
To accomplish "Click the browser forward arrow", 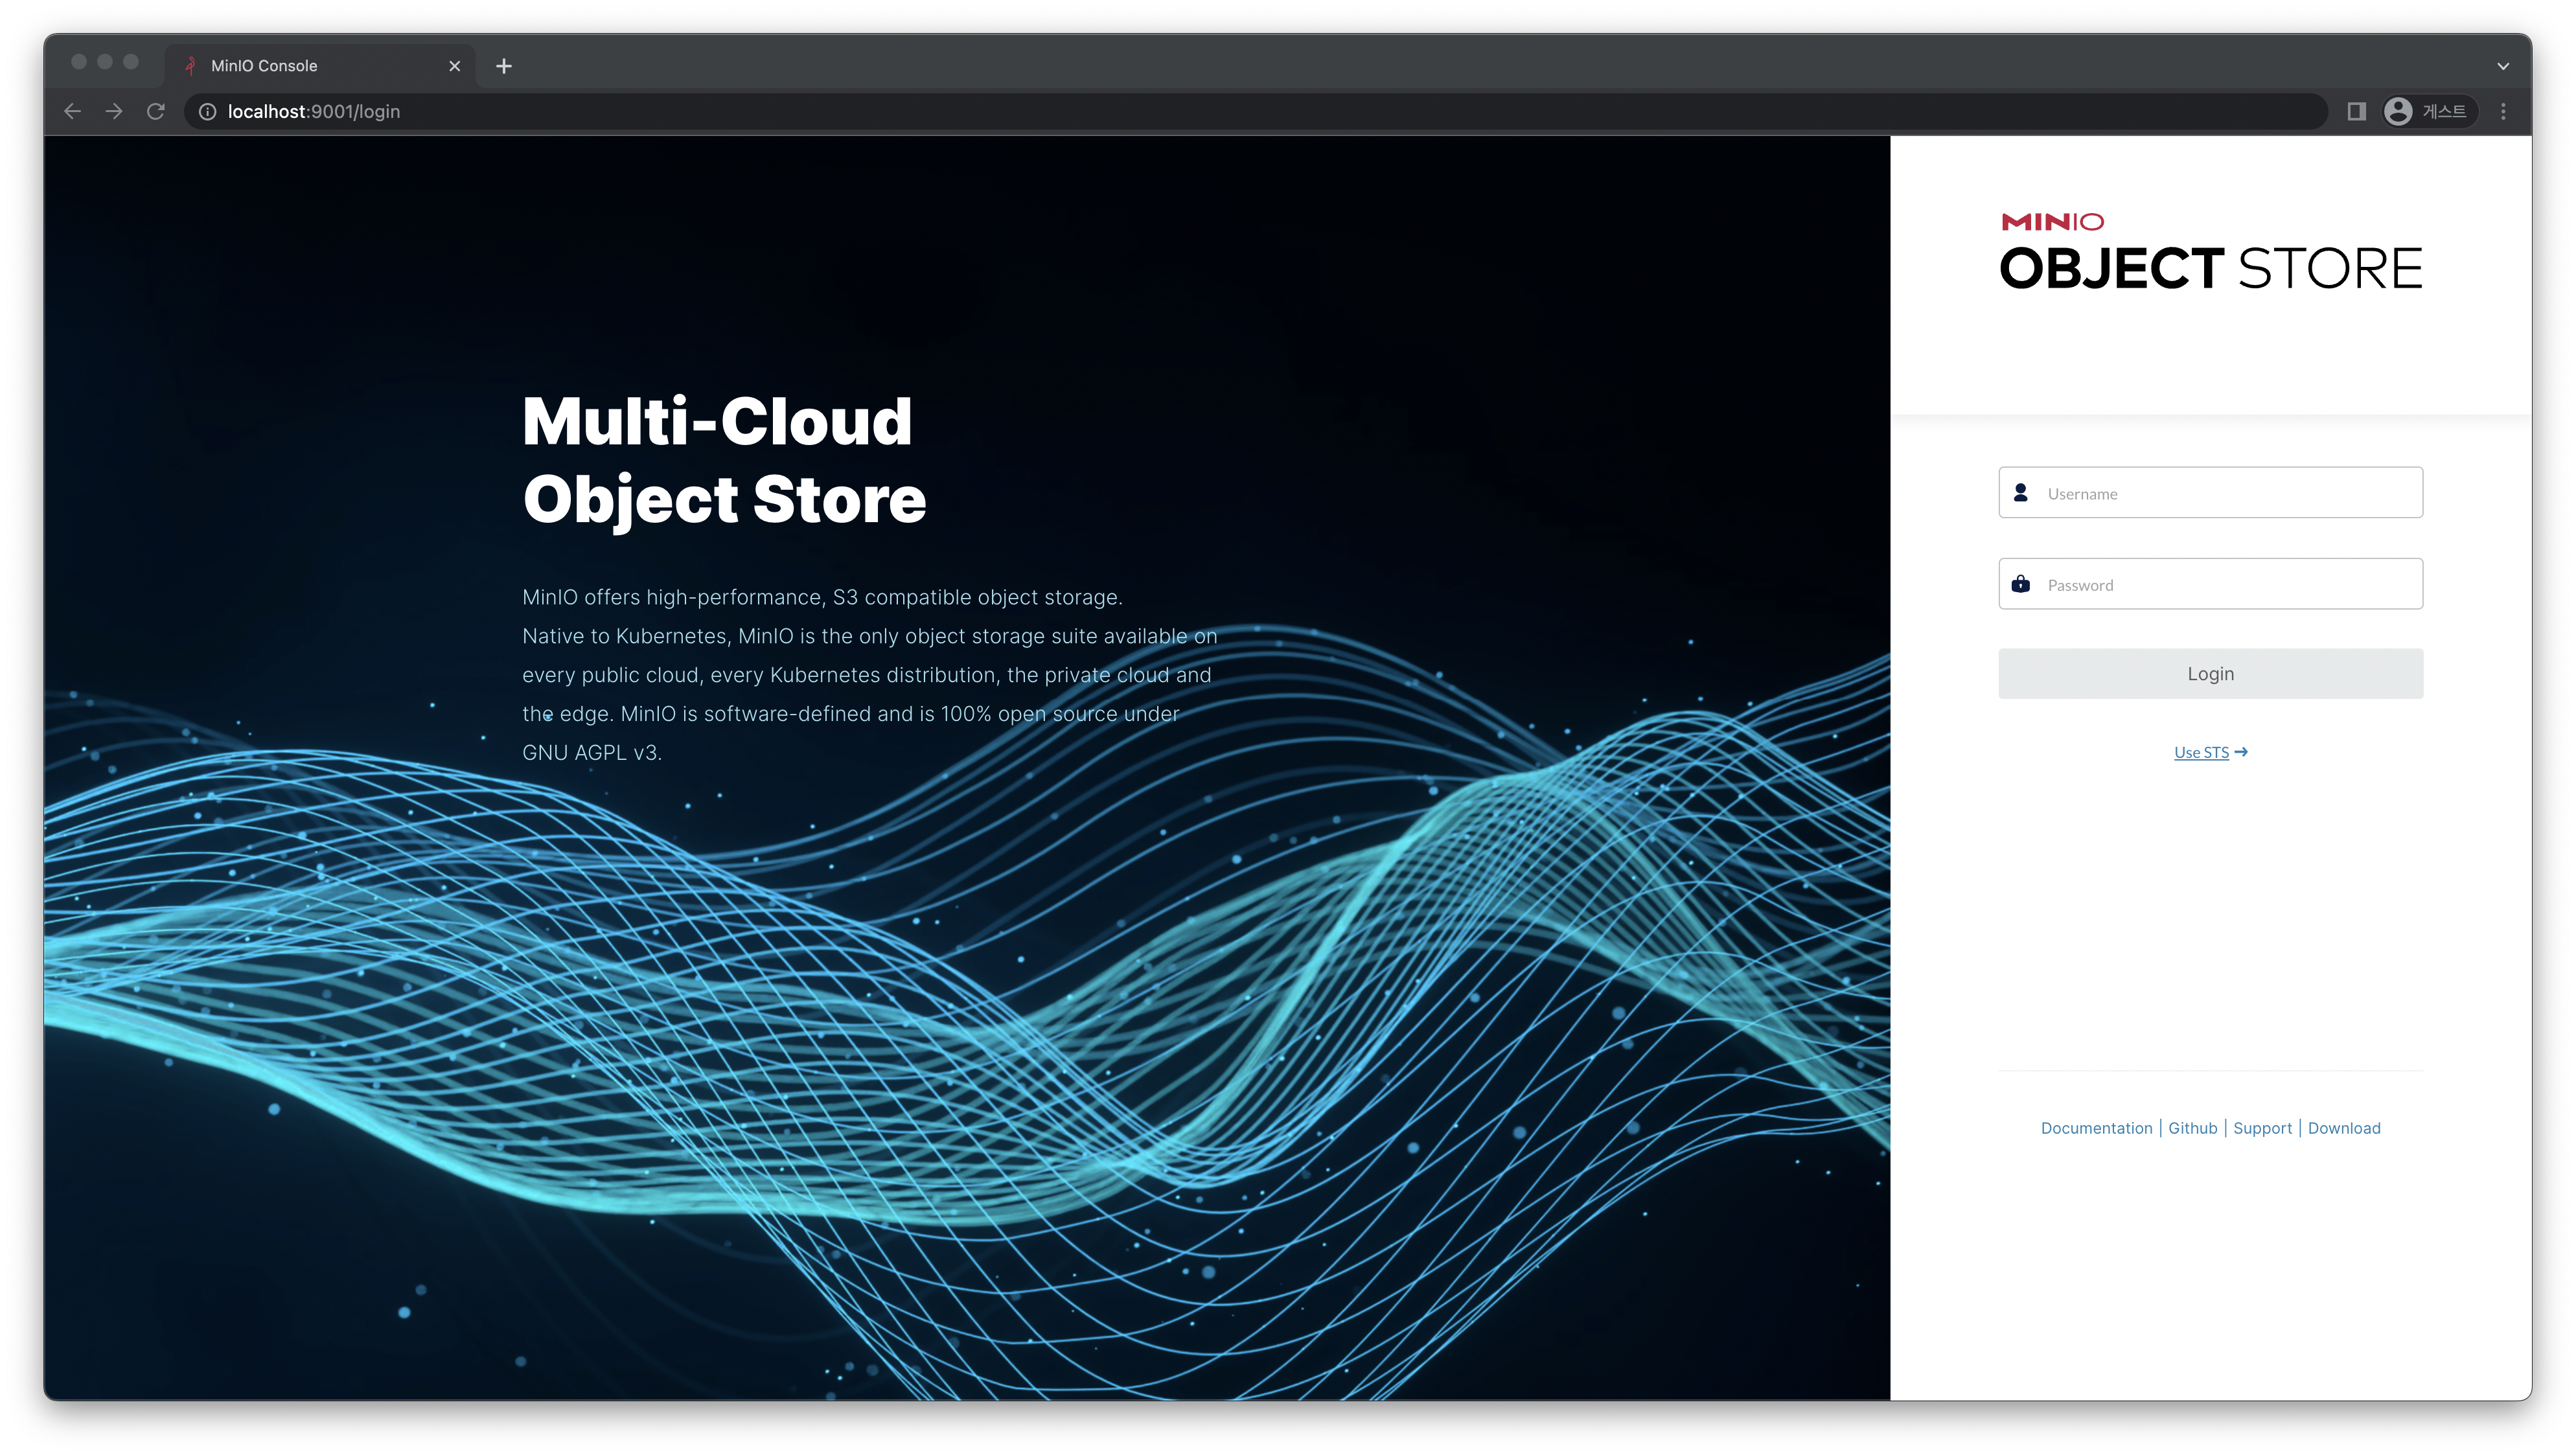I will click(x=114, y=111).
